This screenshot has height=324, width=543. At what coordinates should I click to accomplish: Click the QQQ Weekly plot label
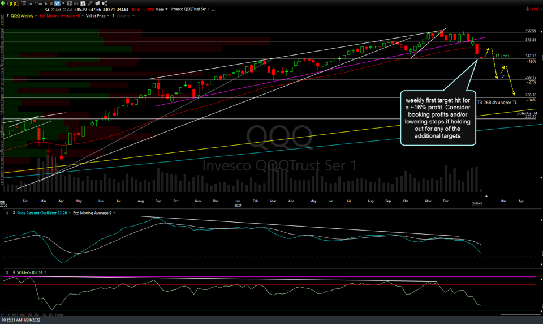22,16
